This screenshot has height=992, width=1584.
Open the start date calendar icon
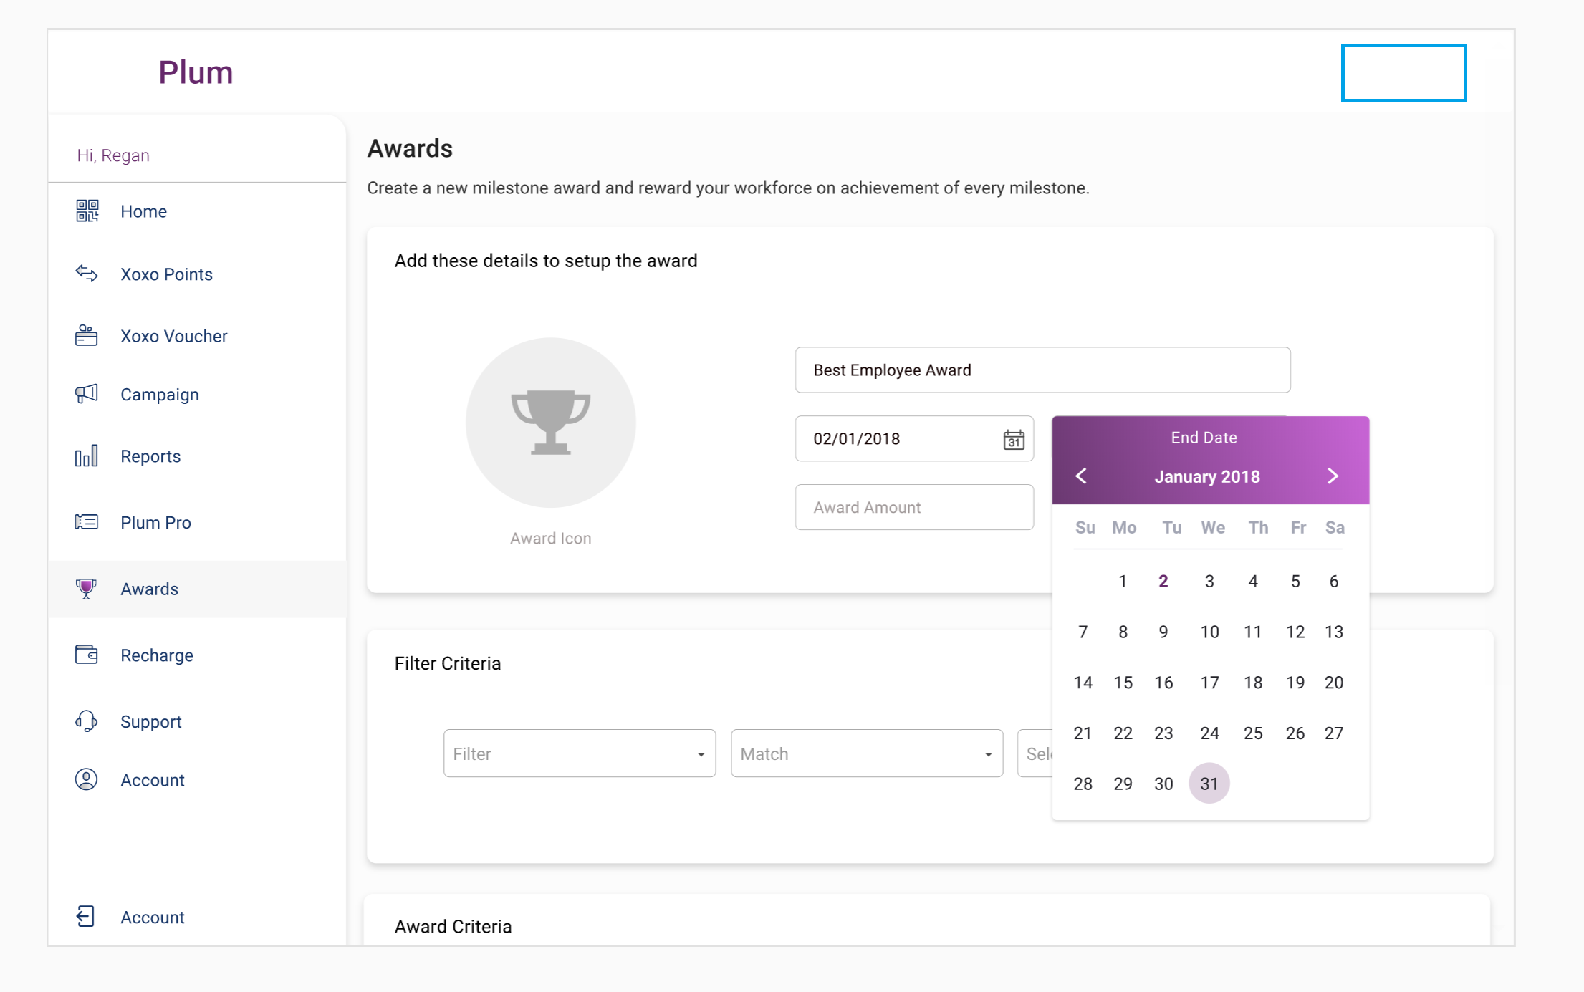point(1013,439)
